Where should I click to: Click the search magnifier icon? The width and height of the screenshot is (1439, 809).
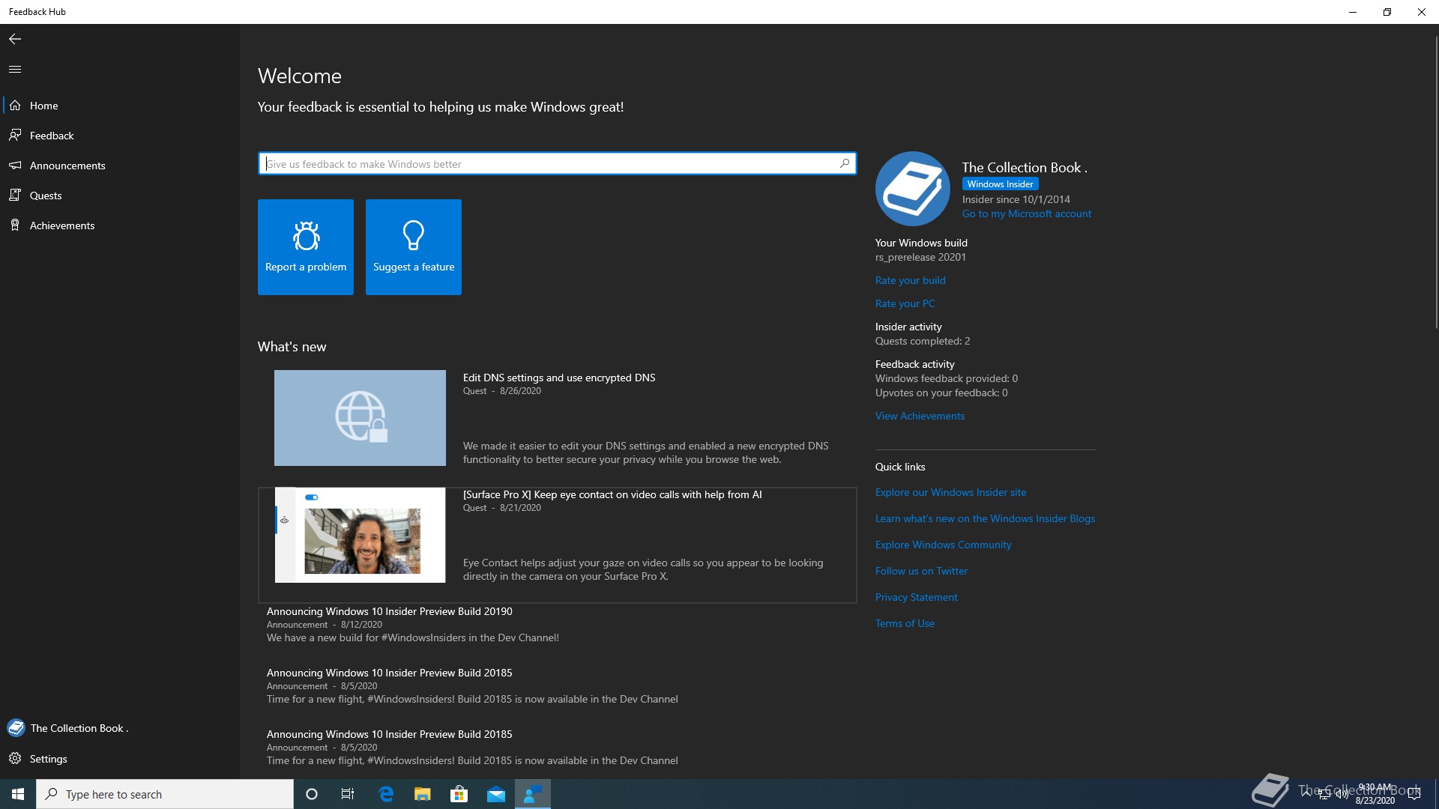[x=845, y=163]
